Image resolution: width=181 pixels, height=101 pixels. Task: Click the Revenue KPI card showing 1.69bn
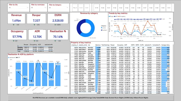(x=16, y=19)
